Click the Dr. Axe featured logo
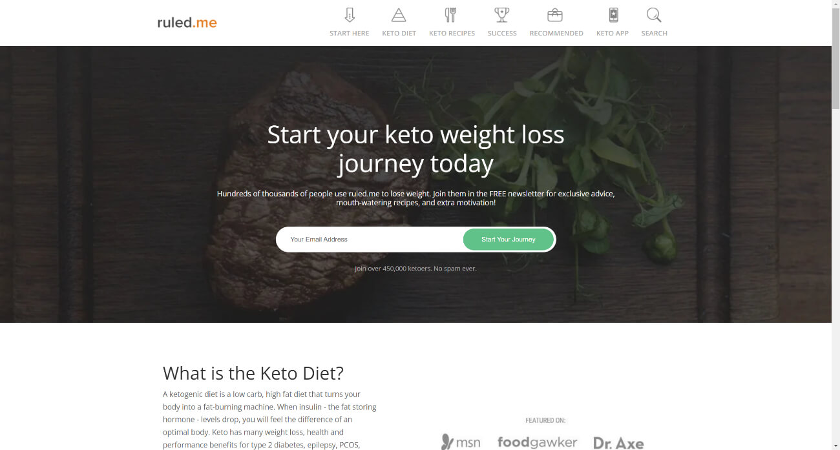Image resolution: width=840 pixels, height=450 pixels. [618, 443]
